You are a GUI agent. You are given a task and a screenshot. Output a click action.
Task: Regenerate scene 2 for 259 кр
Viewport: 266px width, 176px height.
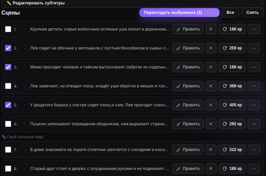232,48
